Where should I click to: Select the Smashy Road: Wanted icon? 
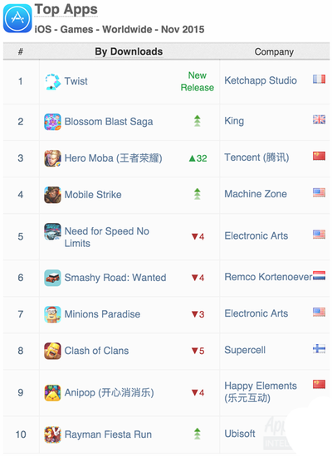[x=53, y=278]
